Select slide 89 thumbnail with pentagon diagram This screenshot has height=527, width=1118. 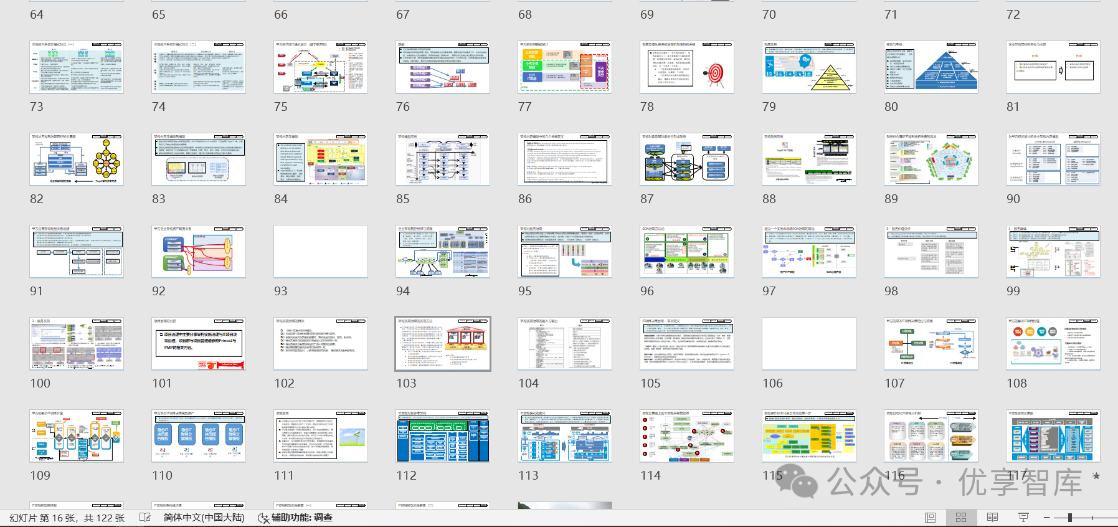click(x=931, y=159)
